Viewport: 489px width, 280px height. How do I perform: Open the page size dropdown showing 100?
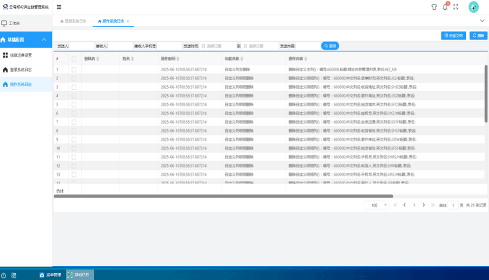377,205
